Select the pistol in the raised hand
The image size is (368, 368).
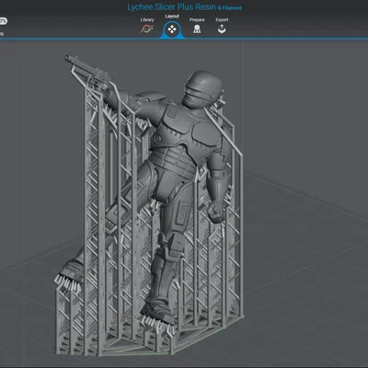[x=88, y=72]
